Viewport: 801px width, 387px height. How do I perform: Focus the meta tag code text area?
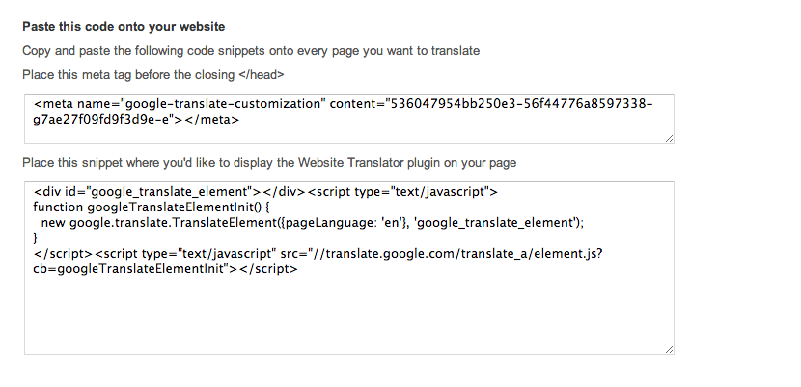tap(349, 119)
